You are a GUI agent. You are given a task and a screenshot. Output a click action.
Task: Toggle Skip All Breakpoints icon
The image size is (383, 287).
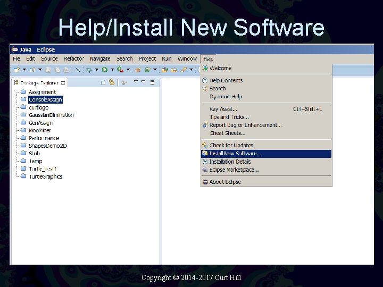pyautogui.click(x=78, y=70)
